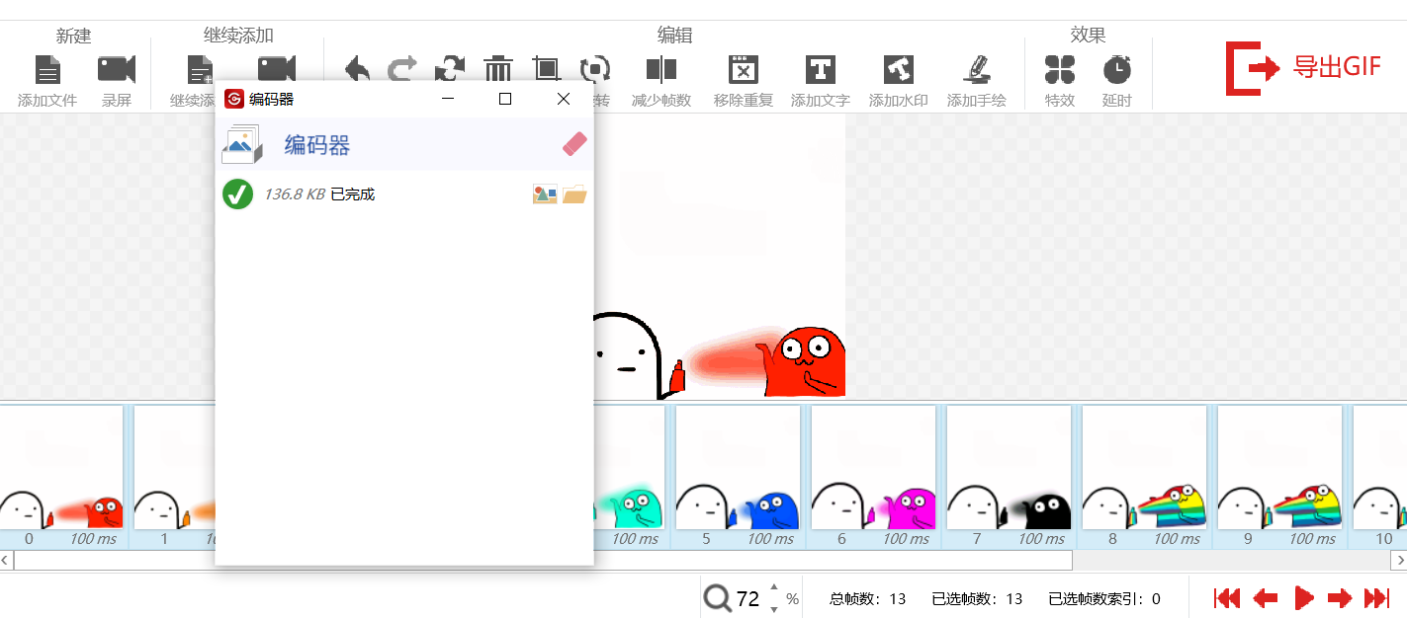Clear encoder list with pink eraser icon
The width and height of the screenshot is (1407, 618).
(x=574, y=145)
